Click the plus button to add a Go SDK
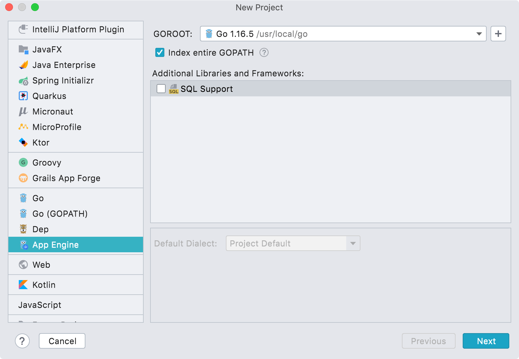 pos(498,33)
